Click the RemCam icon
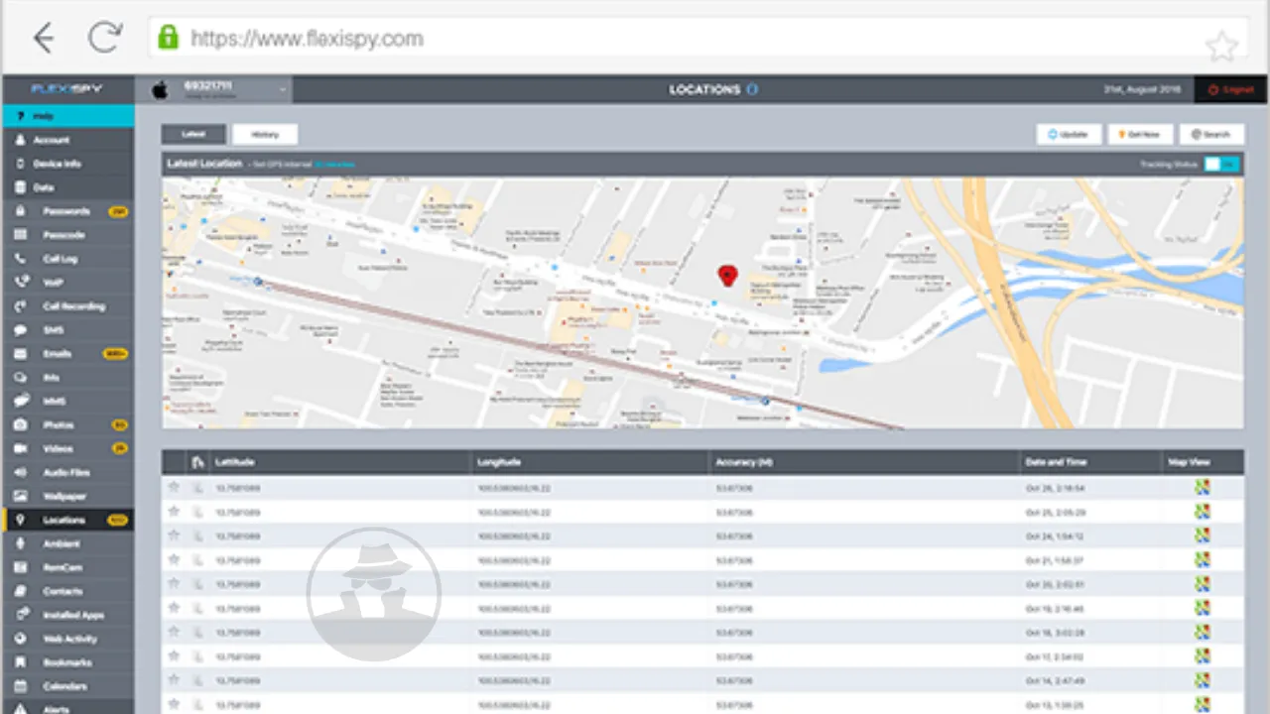The image size is (1270, 714). click(21, 567)
